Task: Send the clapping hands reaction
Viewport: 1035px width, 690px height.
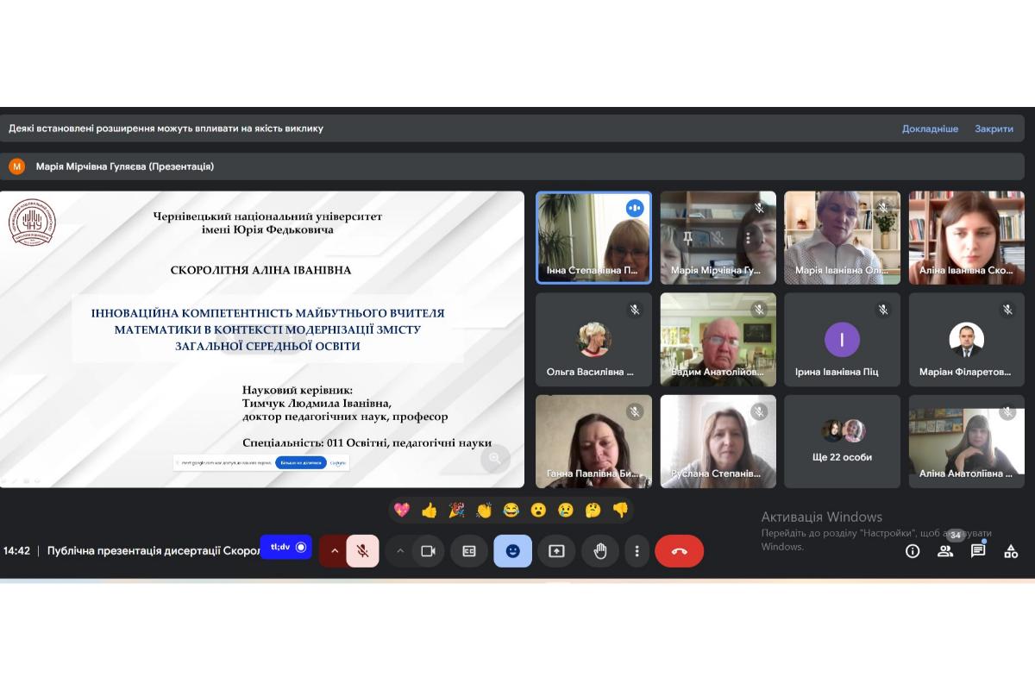Action: click(484, 510)
